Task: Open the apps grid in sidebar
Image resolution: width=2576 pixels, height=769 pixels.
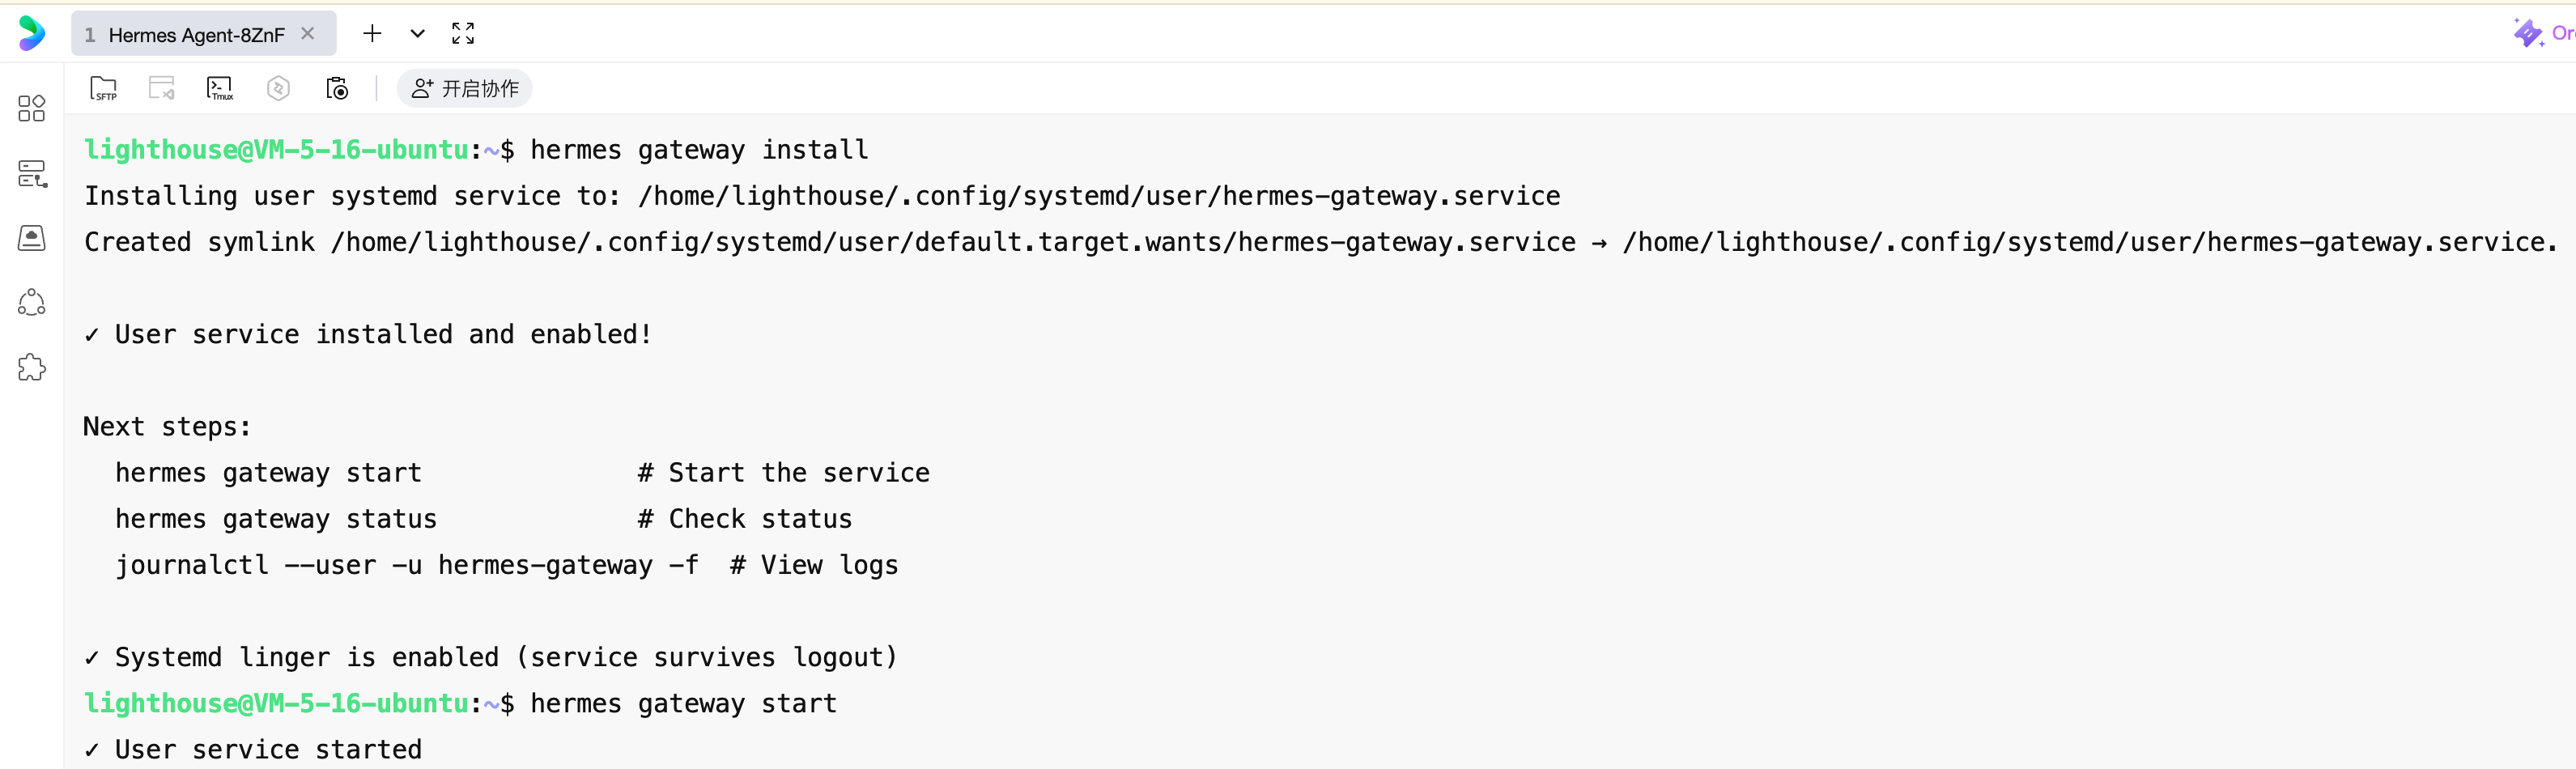Action: point(32,108)
